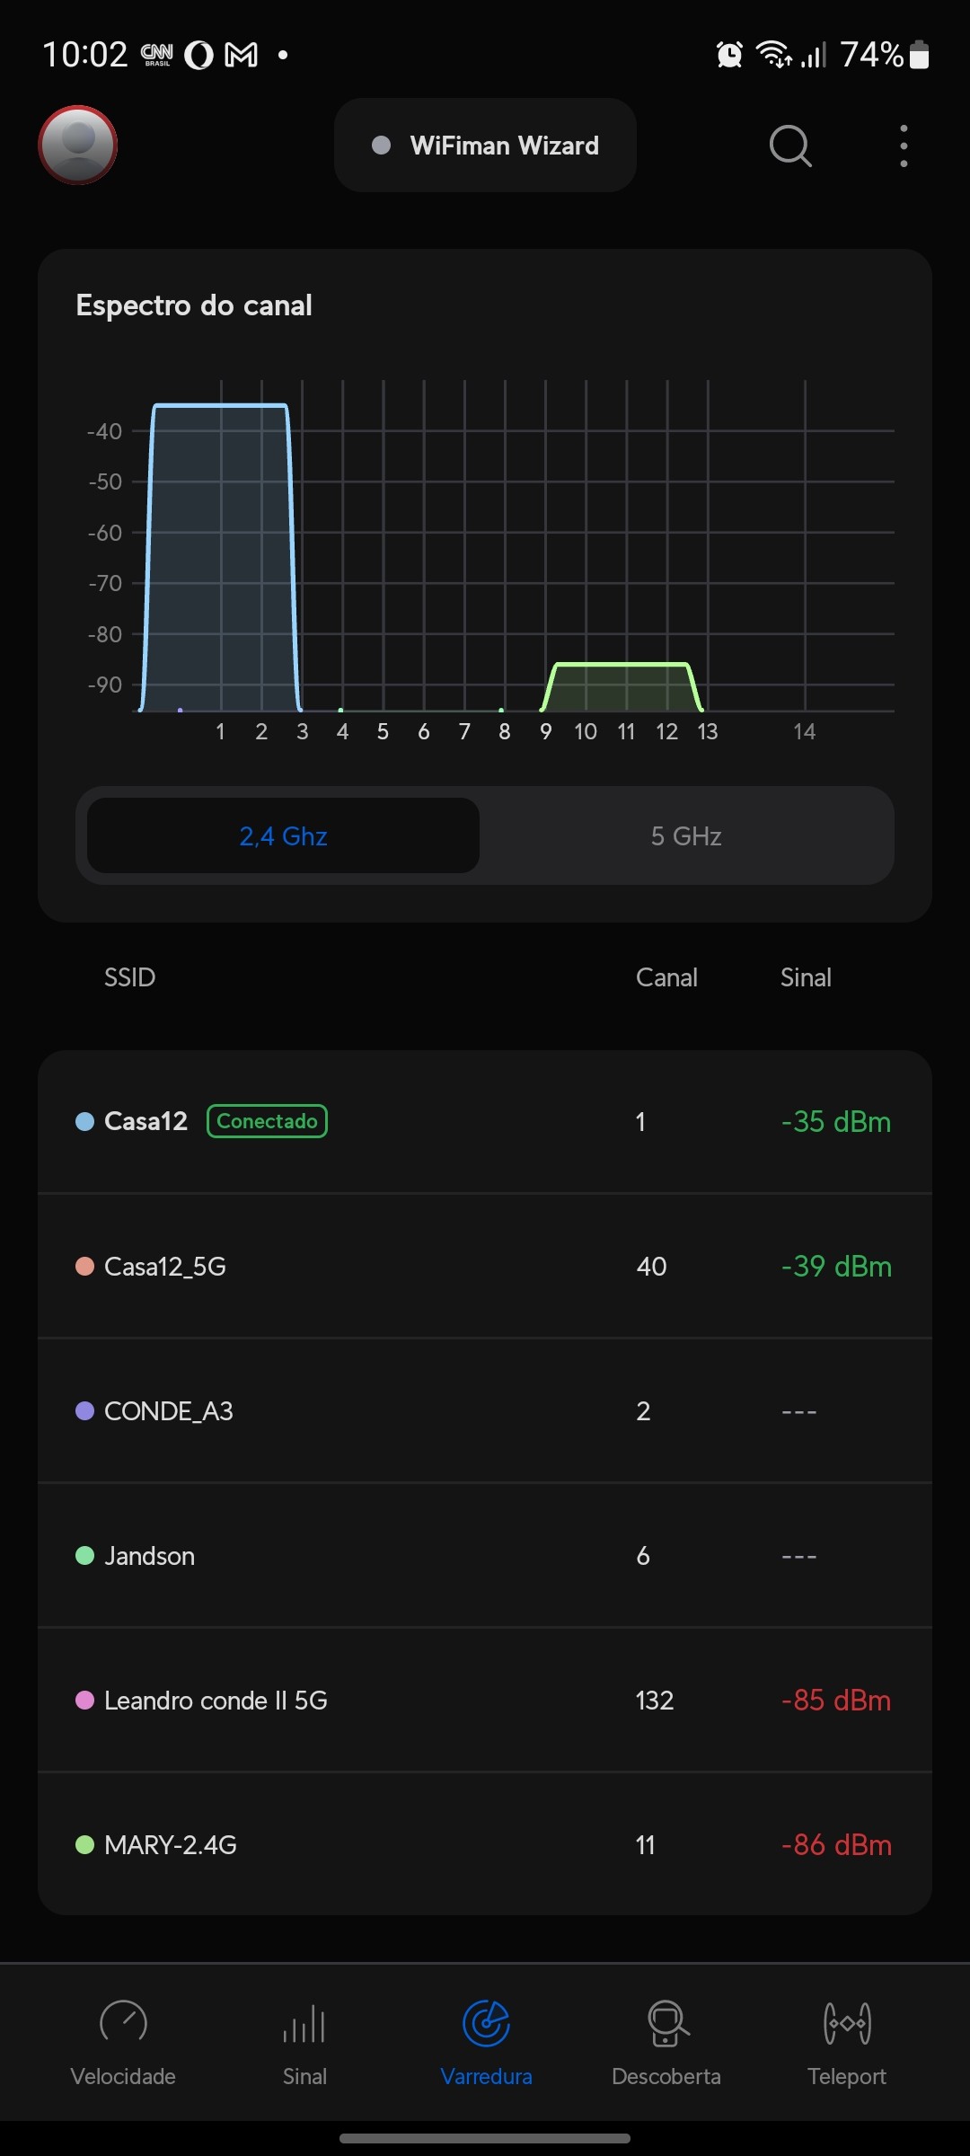
Task: Go to the Sinal signal tab
Action: pyautogui.click(x=304, y=2041)
